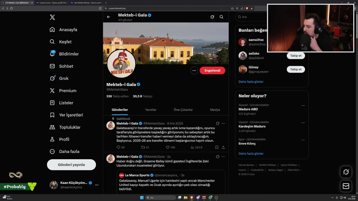Click the X logo in sidebar
This screenshot has height=201, width=358.
pos(52,17)
